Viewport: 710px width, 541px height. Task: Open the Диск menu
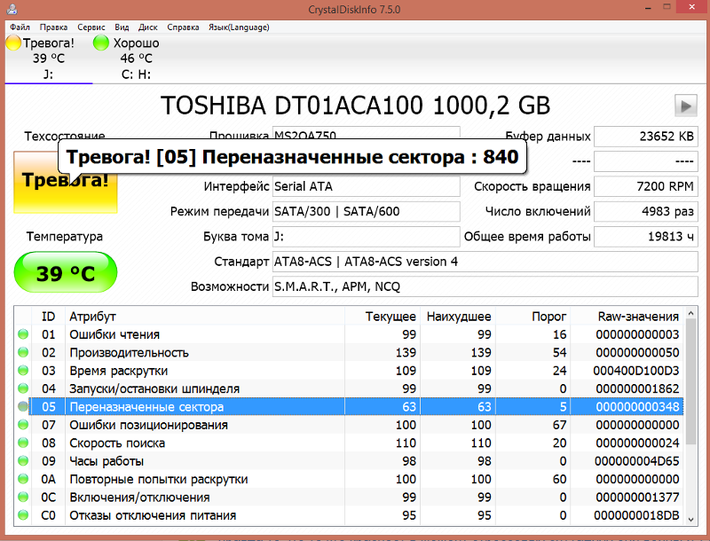[x=148, y=27]
